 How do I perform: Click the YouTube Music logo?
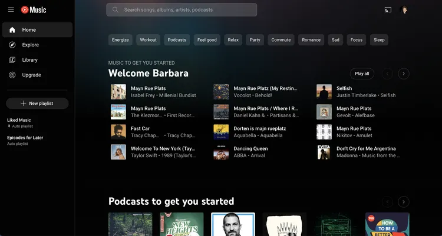(x=33, y=10)
